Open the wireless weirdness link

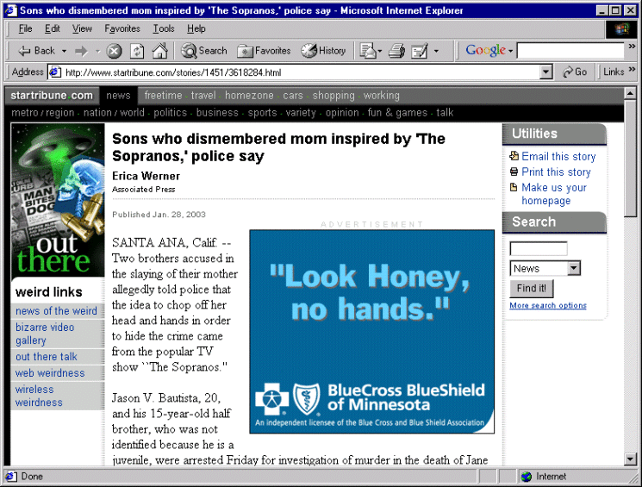(39, 396)
